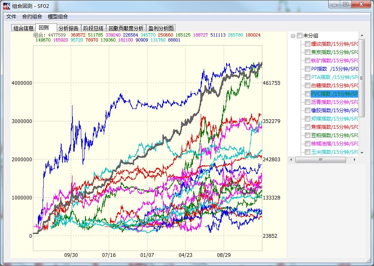The image size is (374, 266).
Task: Collapse the 未分组 tree node
Action: 293,36
